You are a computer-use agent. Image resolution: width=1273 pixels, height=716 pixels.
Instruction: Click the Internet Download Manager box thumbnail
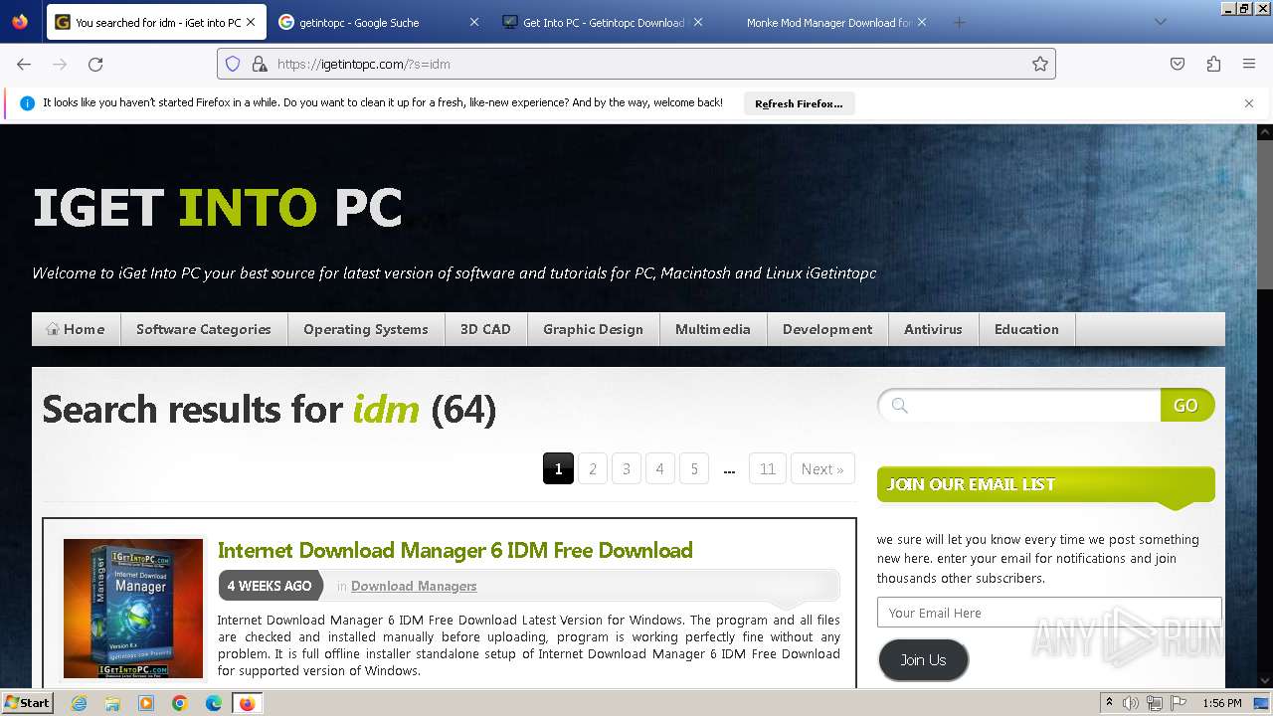point(133,609)
